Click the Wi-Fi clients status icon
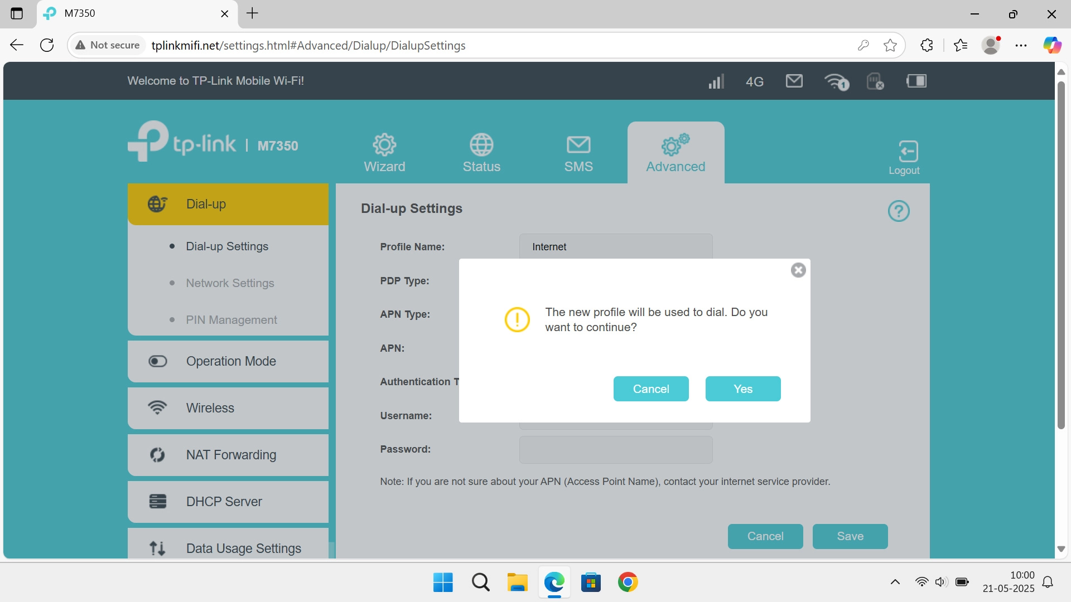 click(x=836, y=81)
